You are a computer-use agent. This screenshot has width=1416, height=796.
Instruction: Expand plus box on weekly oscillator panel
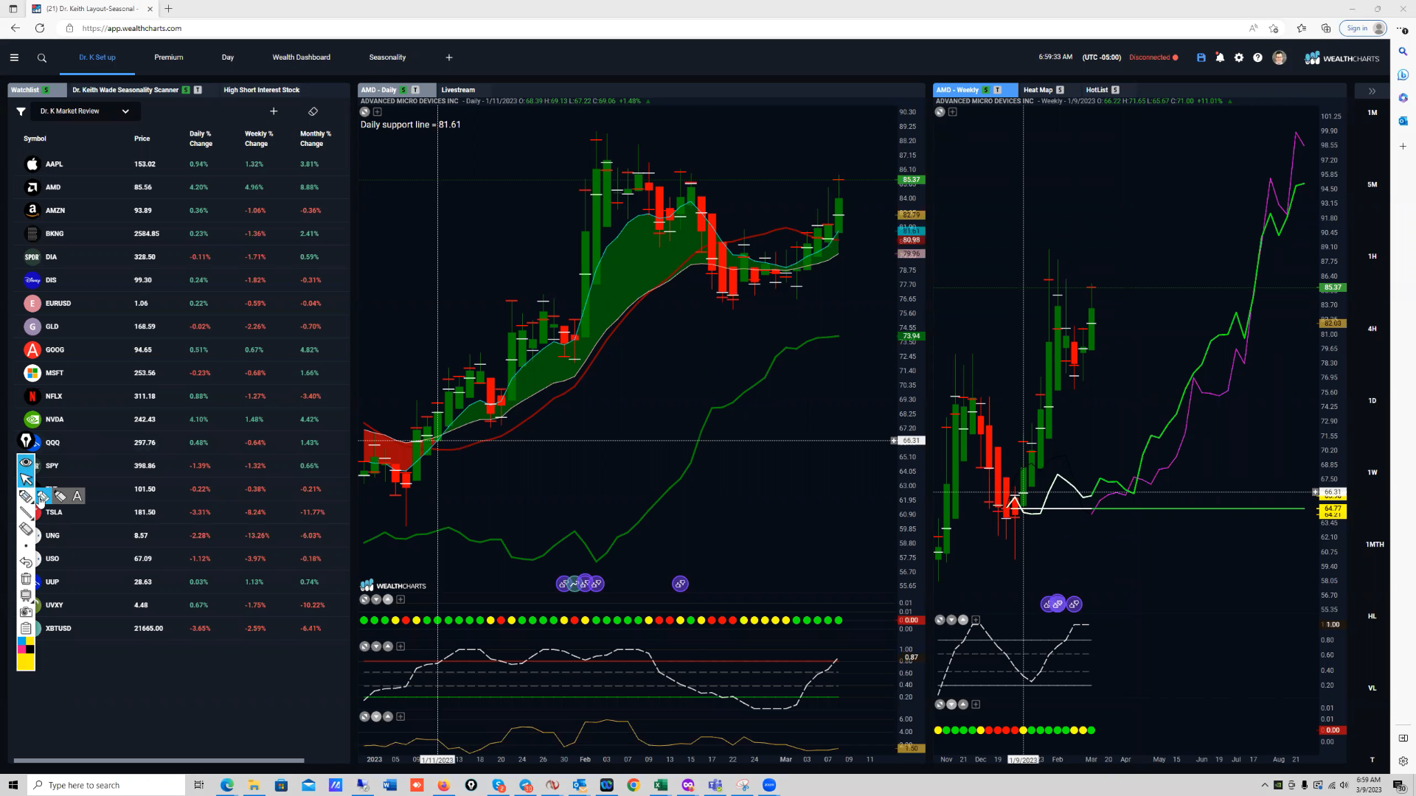click(x=976, y=620)
